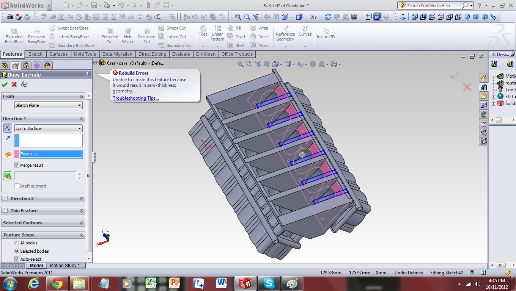Screen dimensions: 516x291
Task: Open Boss-Extrude help question mark
Action: [87, 75]
